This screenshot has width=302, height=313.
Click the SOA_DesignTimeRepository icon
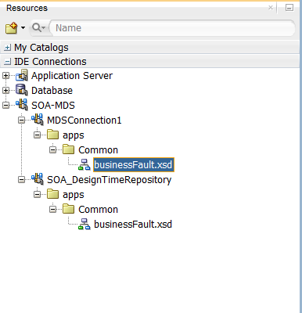38,179
